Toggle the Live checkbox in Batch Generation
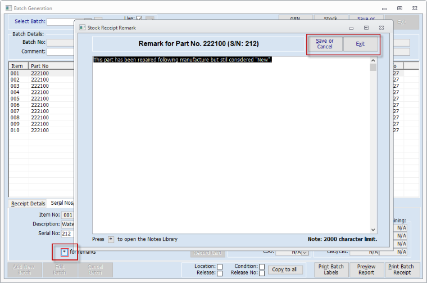Image resolution: width=427 pixels, height=283 pixels. point(139,19)
